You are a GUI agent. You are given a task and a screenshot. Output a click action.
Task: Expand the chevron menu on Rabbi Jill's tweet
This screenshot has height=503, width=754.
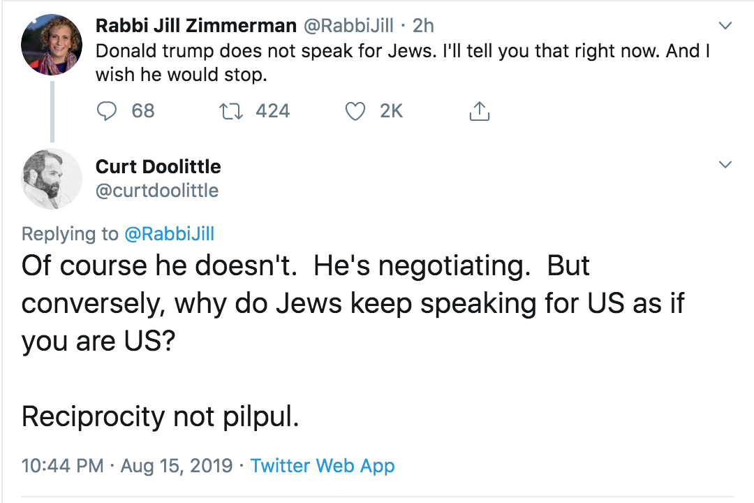pyautogui.click(x=725, y=27)
